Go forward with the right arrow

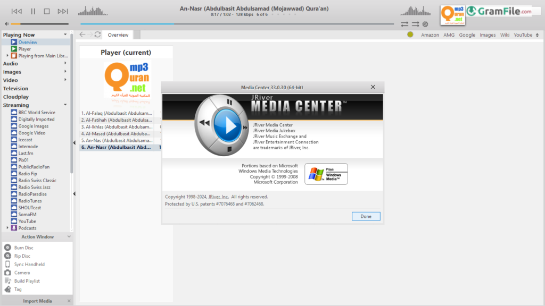click(x=90, y=35)
